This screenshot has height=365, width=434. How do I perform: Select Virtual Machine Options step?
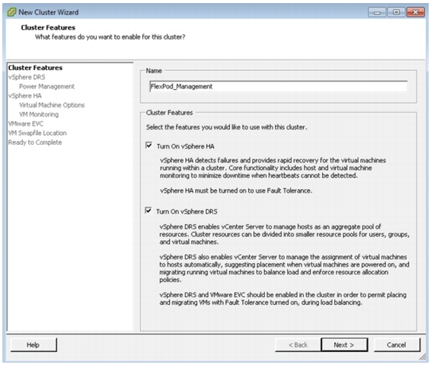pos(52,105)
